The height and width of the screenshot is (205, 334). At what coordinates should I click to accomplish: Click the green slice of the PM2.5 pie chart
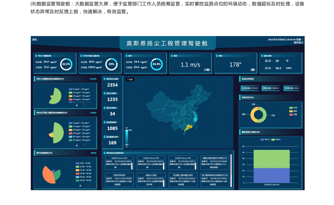57,96
